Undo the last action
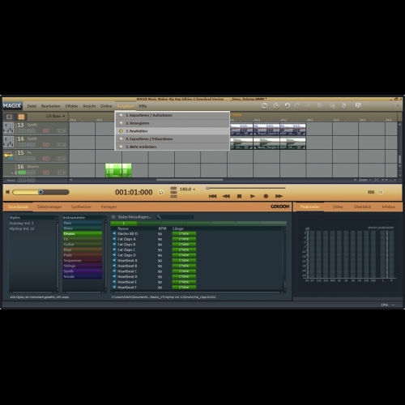Screen dimensions: 405x405 point(288,106)
